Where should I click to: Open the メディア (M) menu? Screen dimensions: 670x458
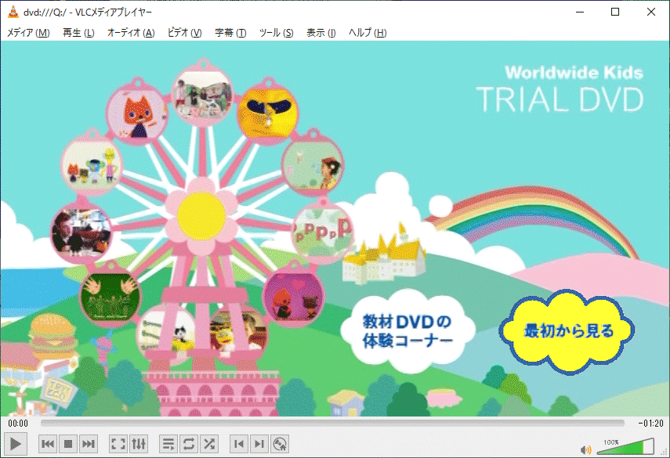pos(28,33)
